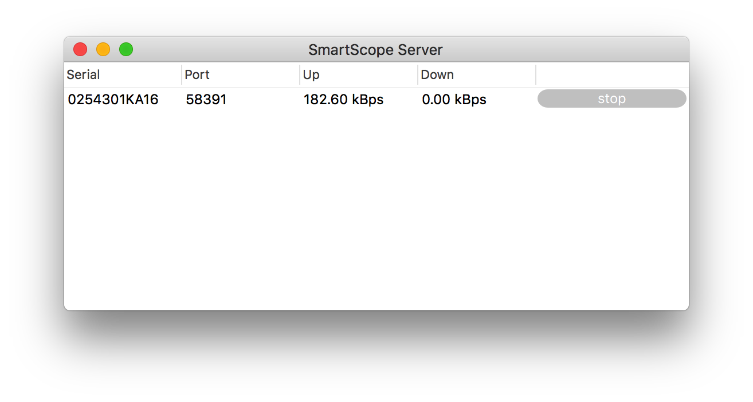The image size is (753, 402).
Task: Click the Up column header
Action: point(311,75)
